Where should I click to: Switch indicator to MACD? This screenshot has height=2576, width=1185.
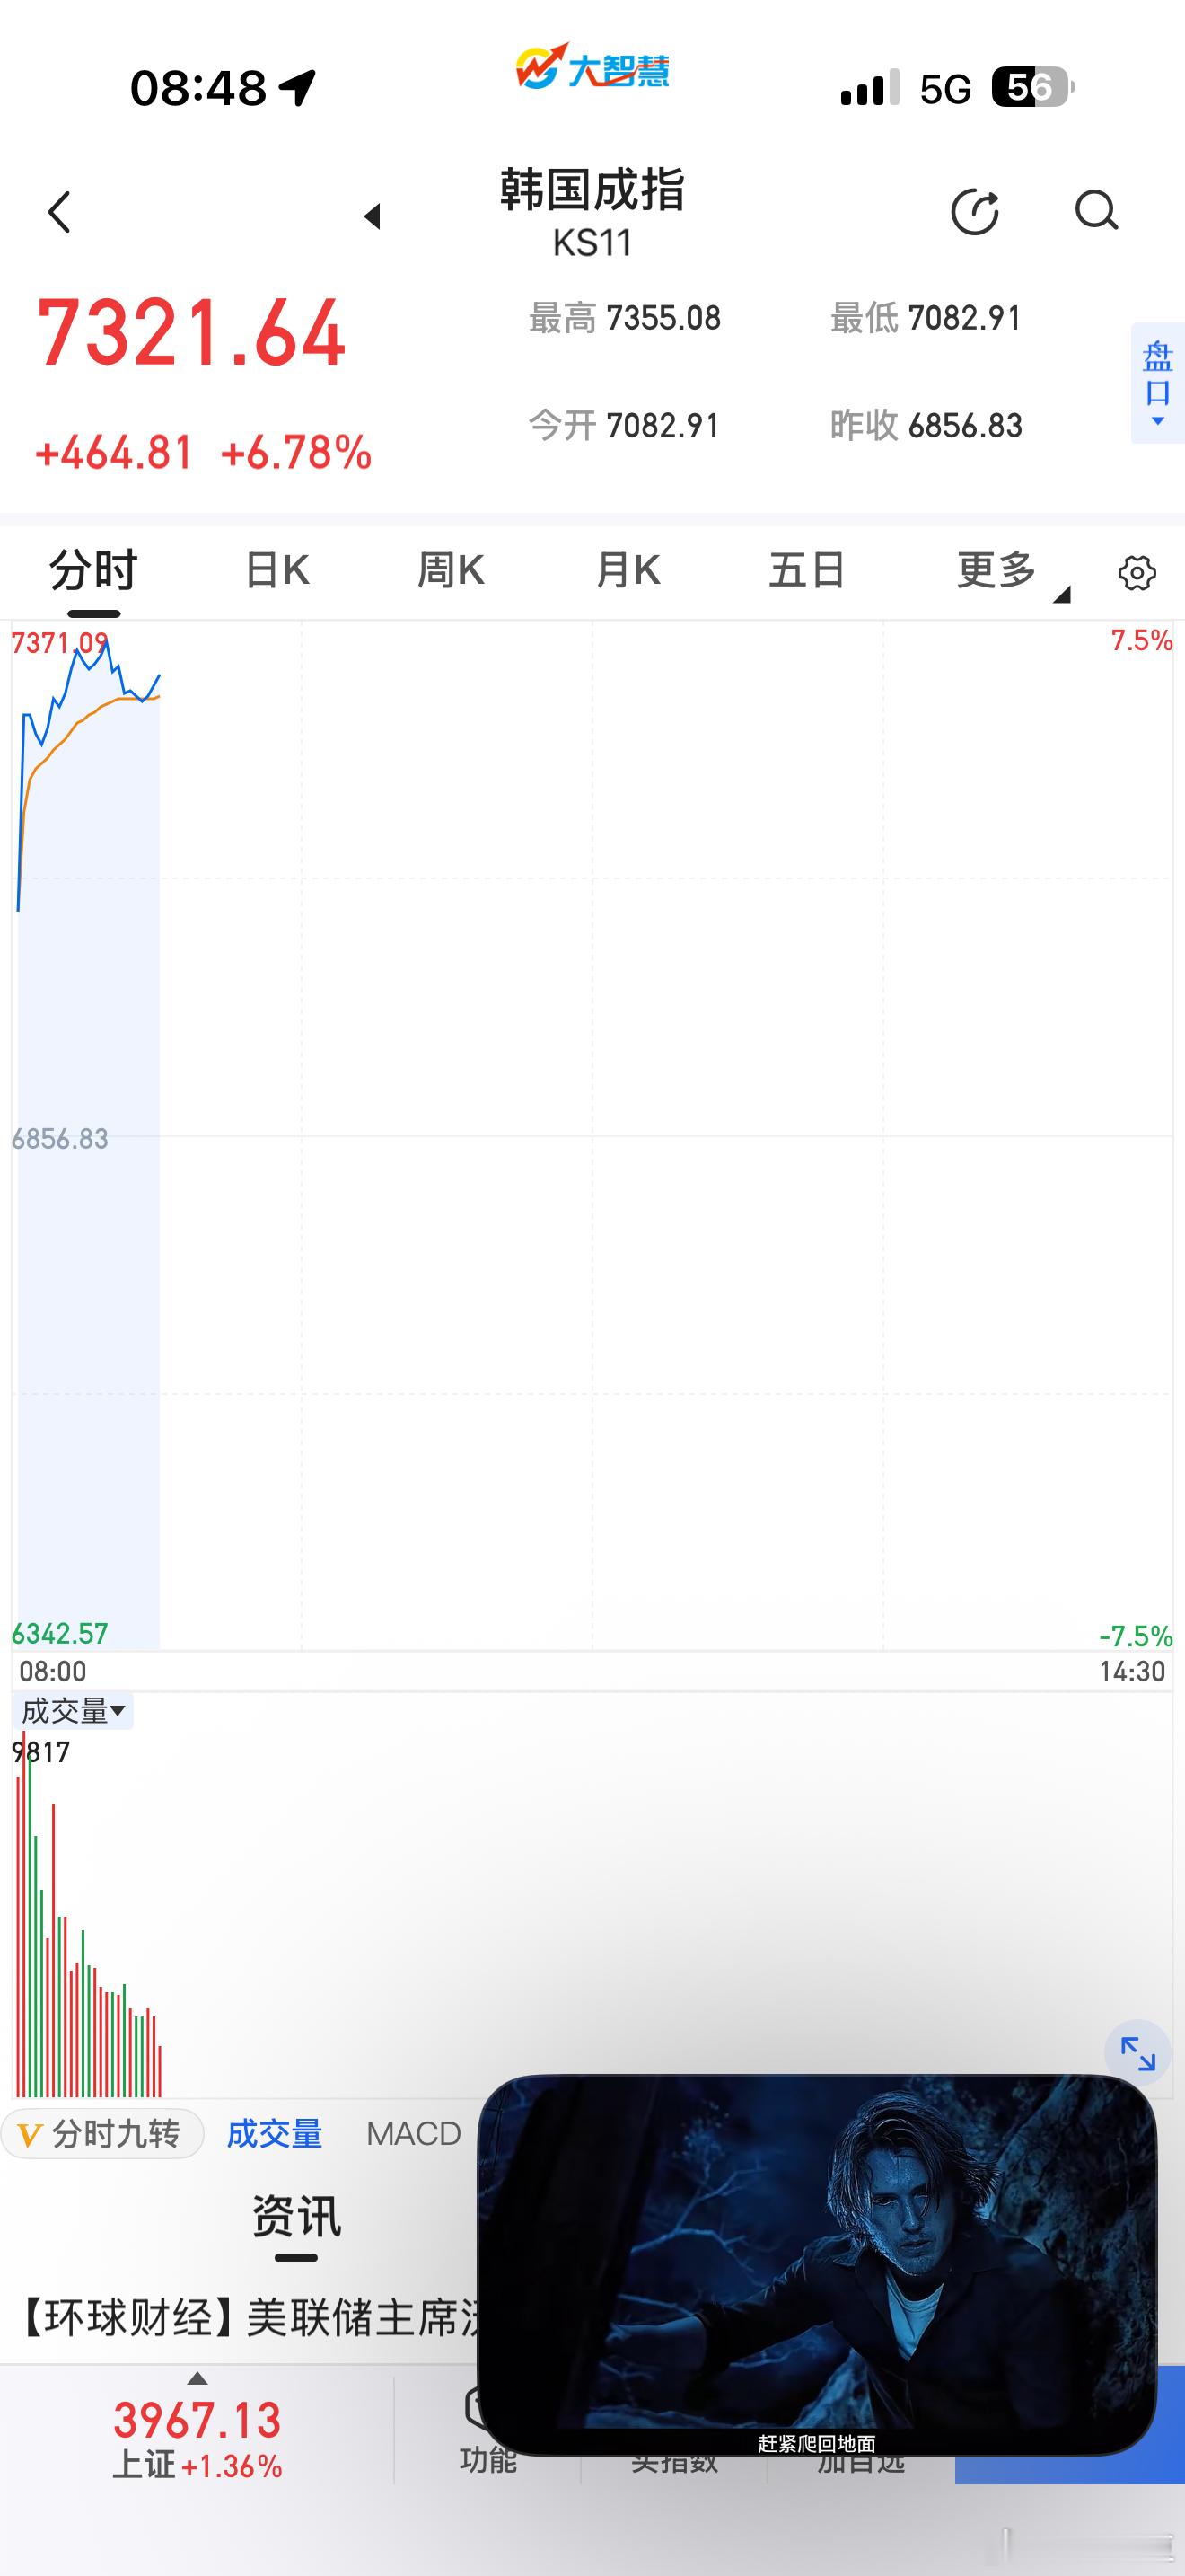tap(414, 2135)
